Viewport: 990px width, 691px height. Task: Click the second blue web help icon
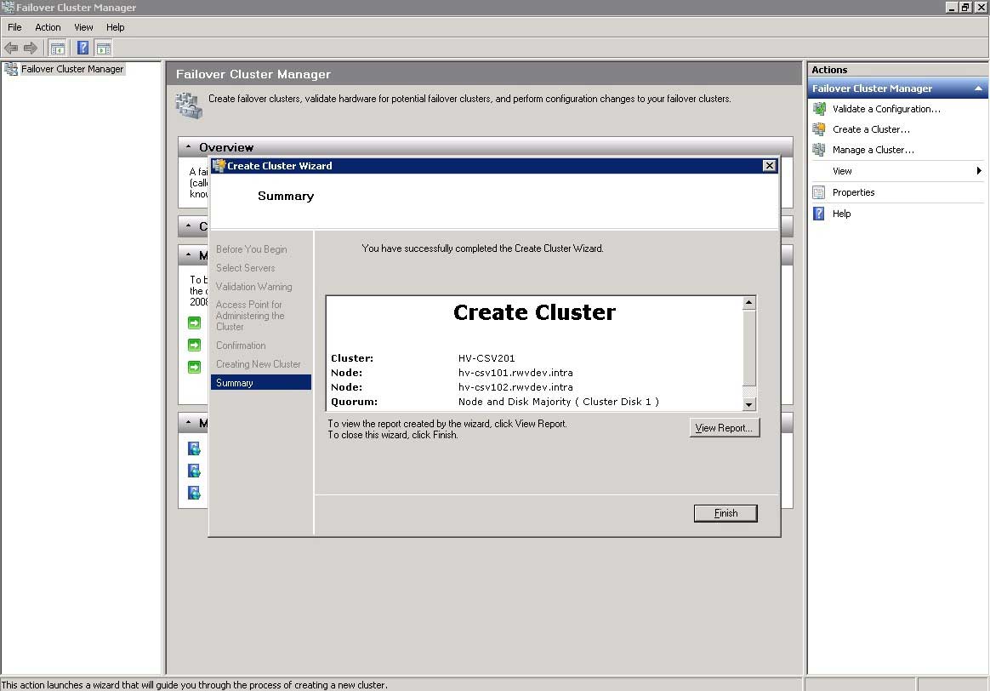(x=195, y=471)
